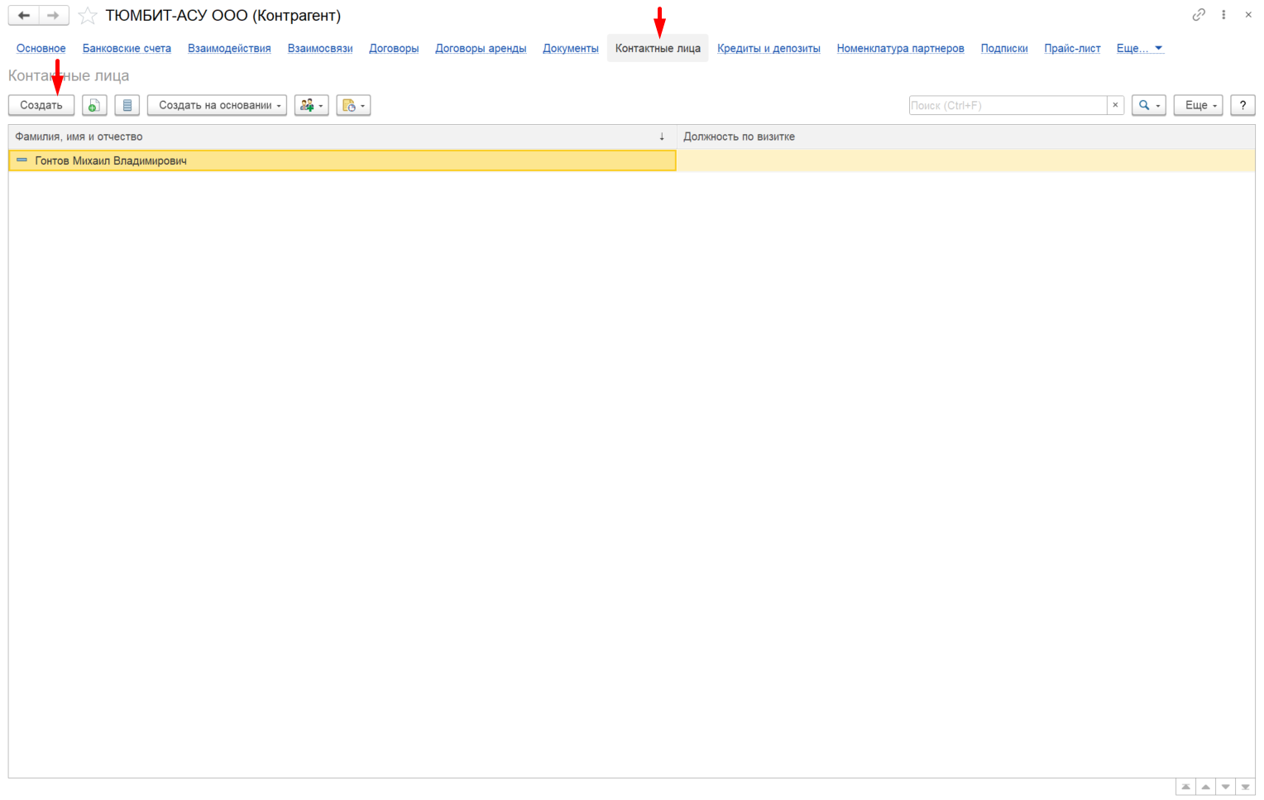Switch to the Документы tab
1264x800 pixels.
(x=571, y=48)
